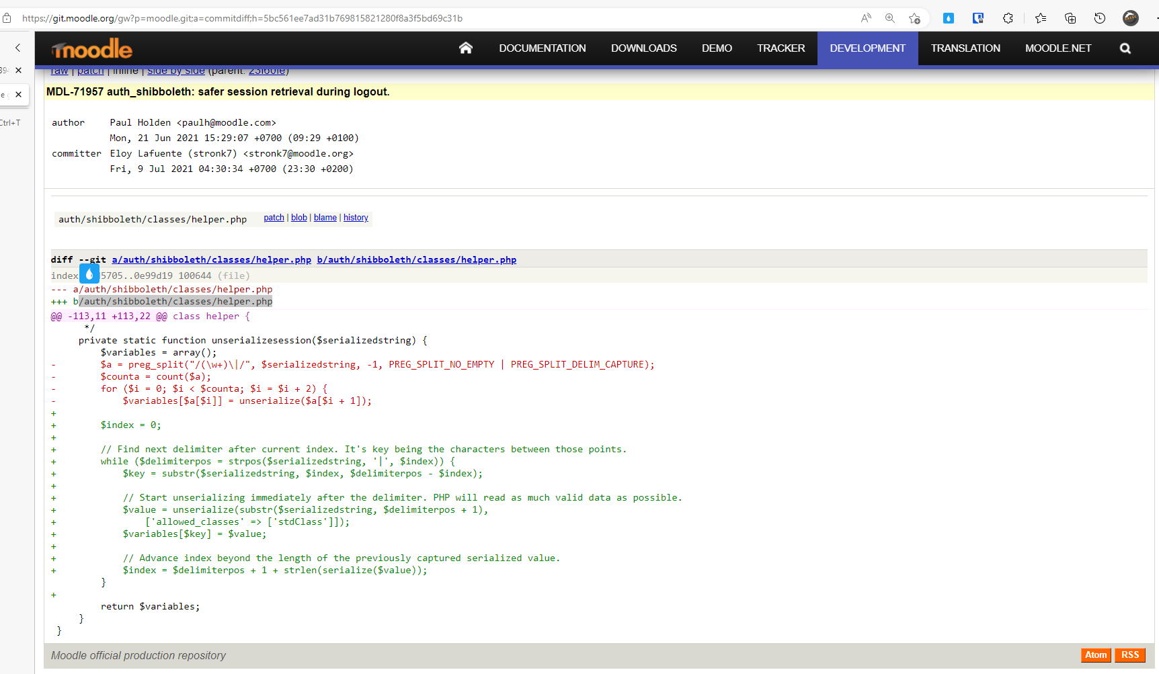This screenshot has height=674, width=1159.
Task: Open the patch link for helper.php
Action: coord(274,218)
